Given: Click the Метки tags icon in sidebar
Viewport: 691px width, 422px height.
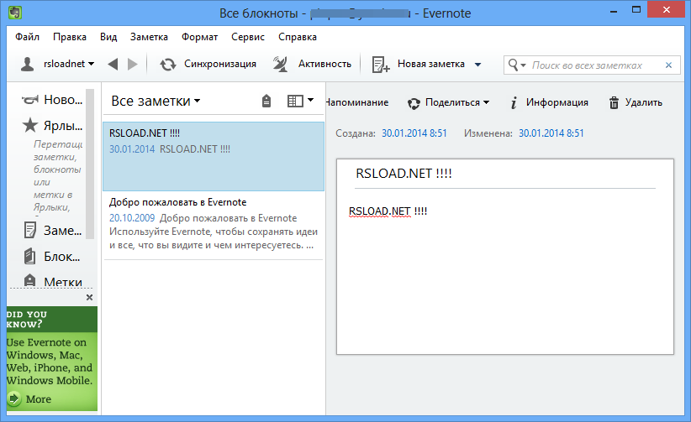Looking at the screenshot, I should 30,281.
